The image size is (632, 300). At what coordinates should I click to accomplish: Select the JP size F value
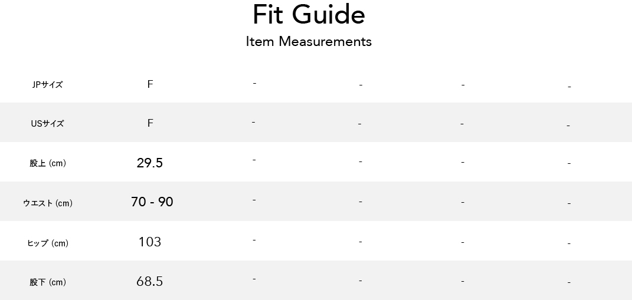point(150,84)
